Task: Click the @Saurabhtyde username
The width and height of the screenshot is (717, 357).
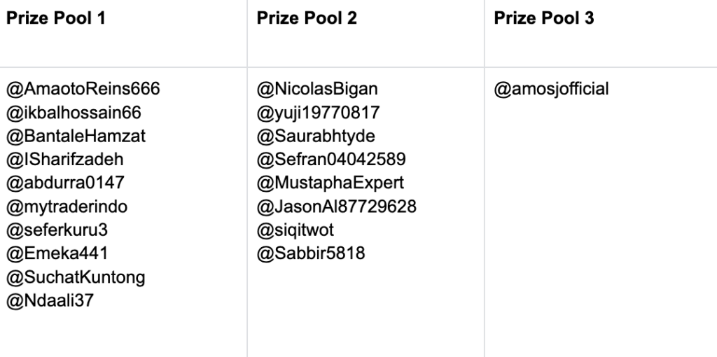Action: pos(316,136)
